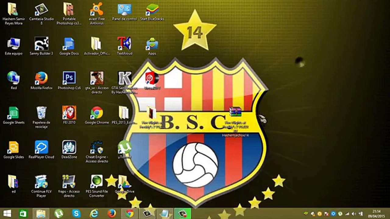Screen dimensions: 390x219
Task: Select DeadZone desktop icon
Action: (x=69, y=150)
